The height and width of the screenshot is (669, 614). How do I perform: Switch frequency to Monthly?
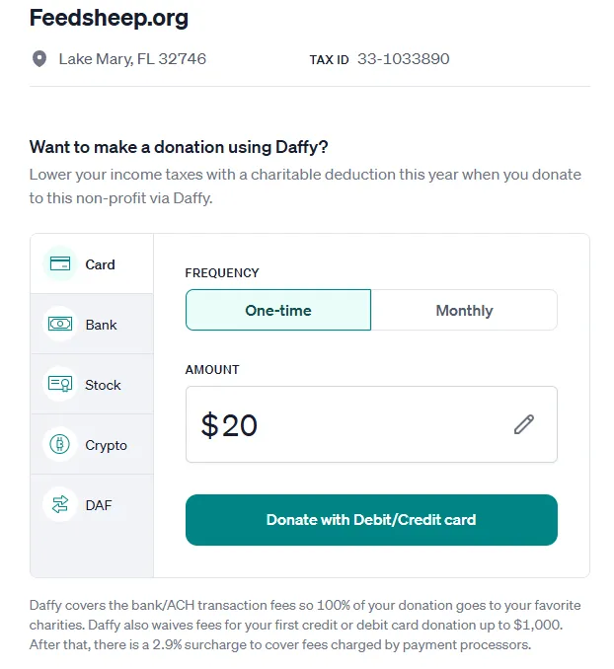coord(464,310)
